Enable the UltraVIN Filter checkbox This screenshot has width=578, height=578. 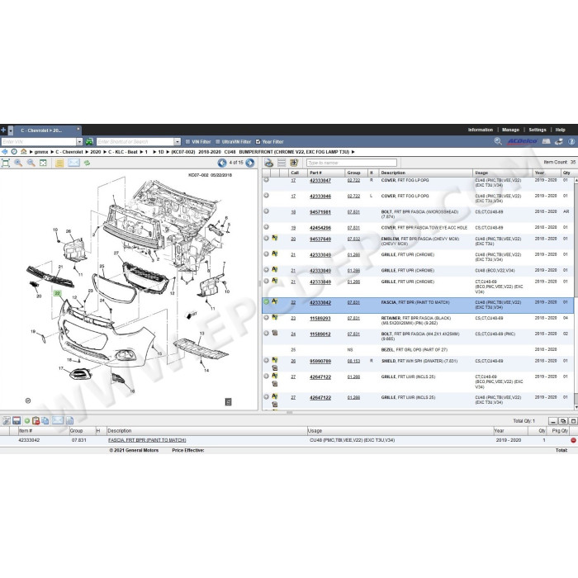coord(217,142)
